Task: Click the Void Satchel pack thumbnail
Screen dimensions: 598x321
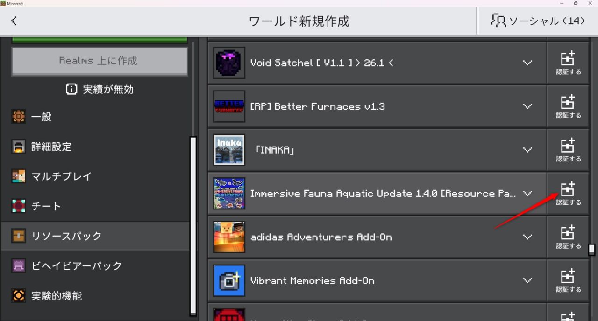Action: click(229, 63)
